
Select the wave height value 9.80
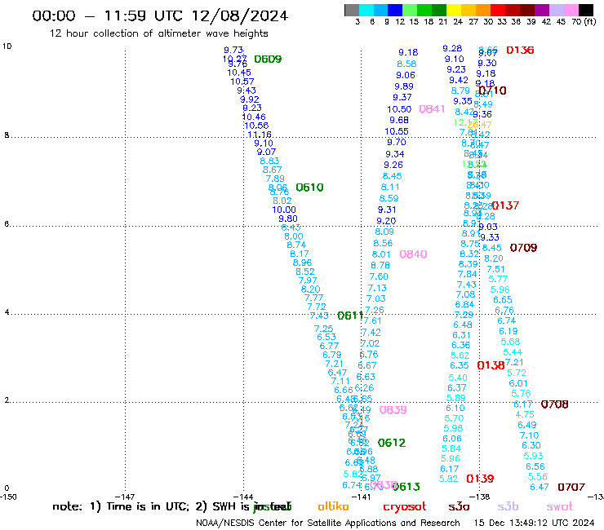[288, 219]
